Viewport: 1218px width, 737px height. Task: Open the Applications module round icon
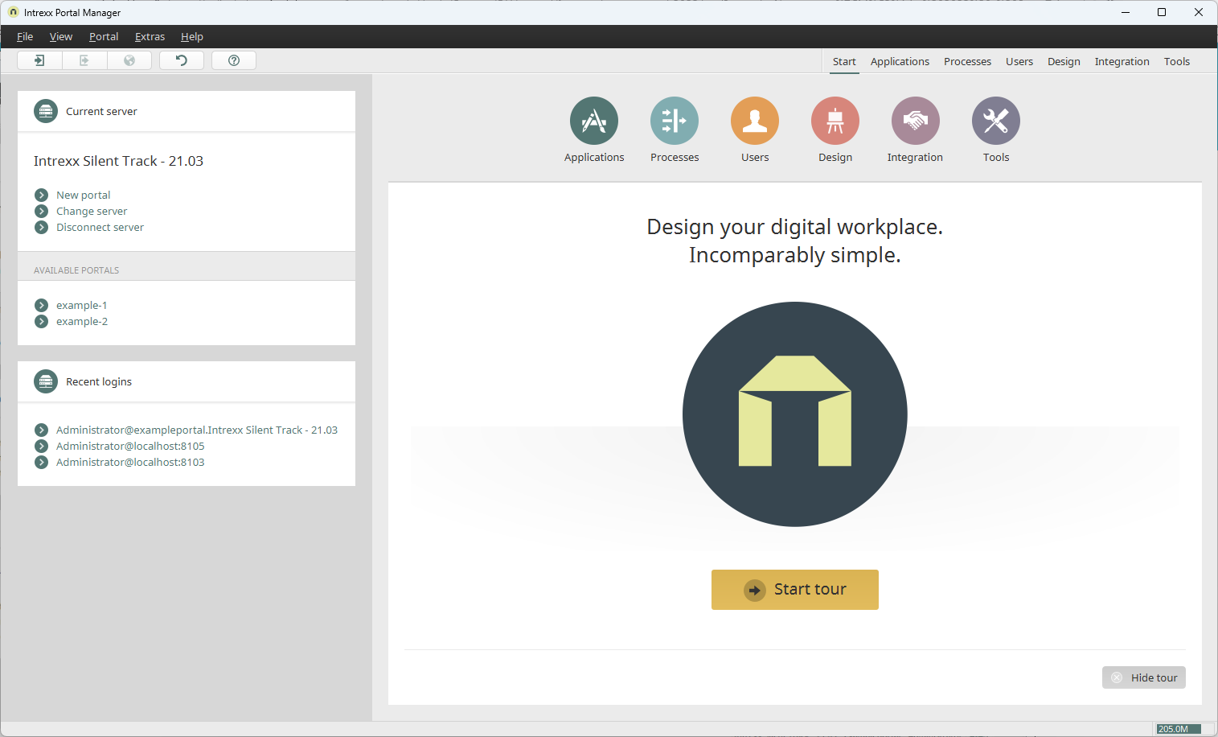[x=594, y=121]
